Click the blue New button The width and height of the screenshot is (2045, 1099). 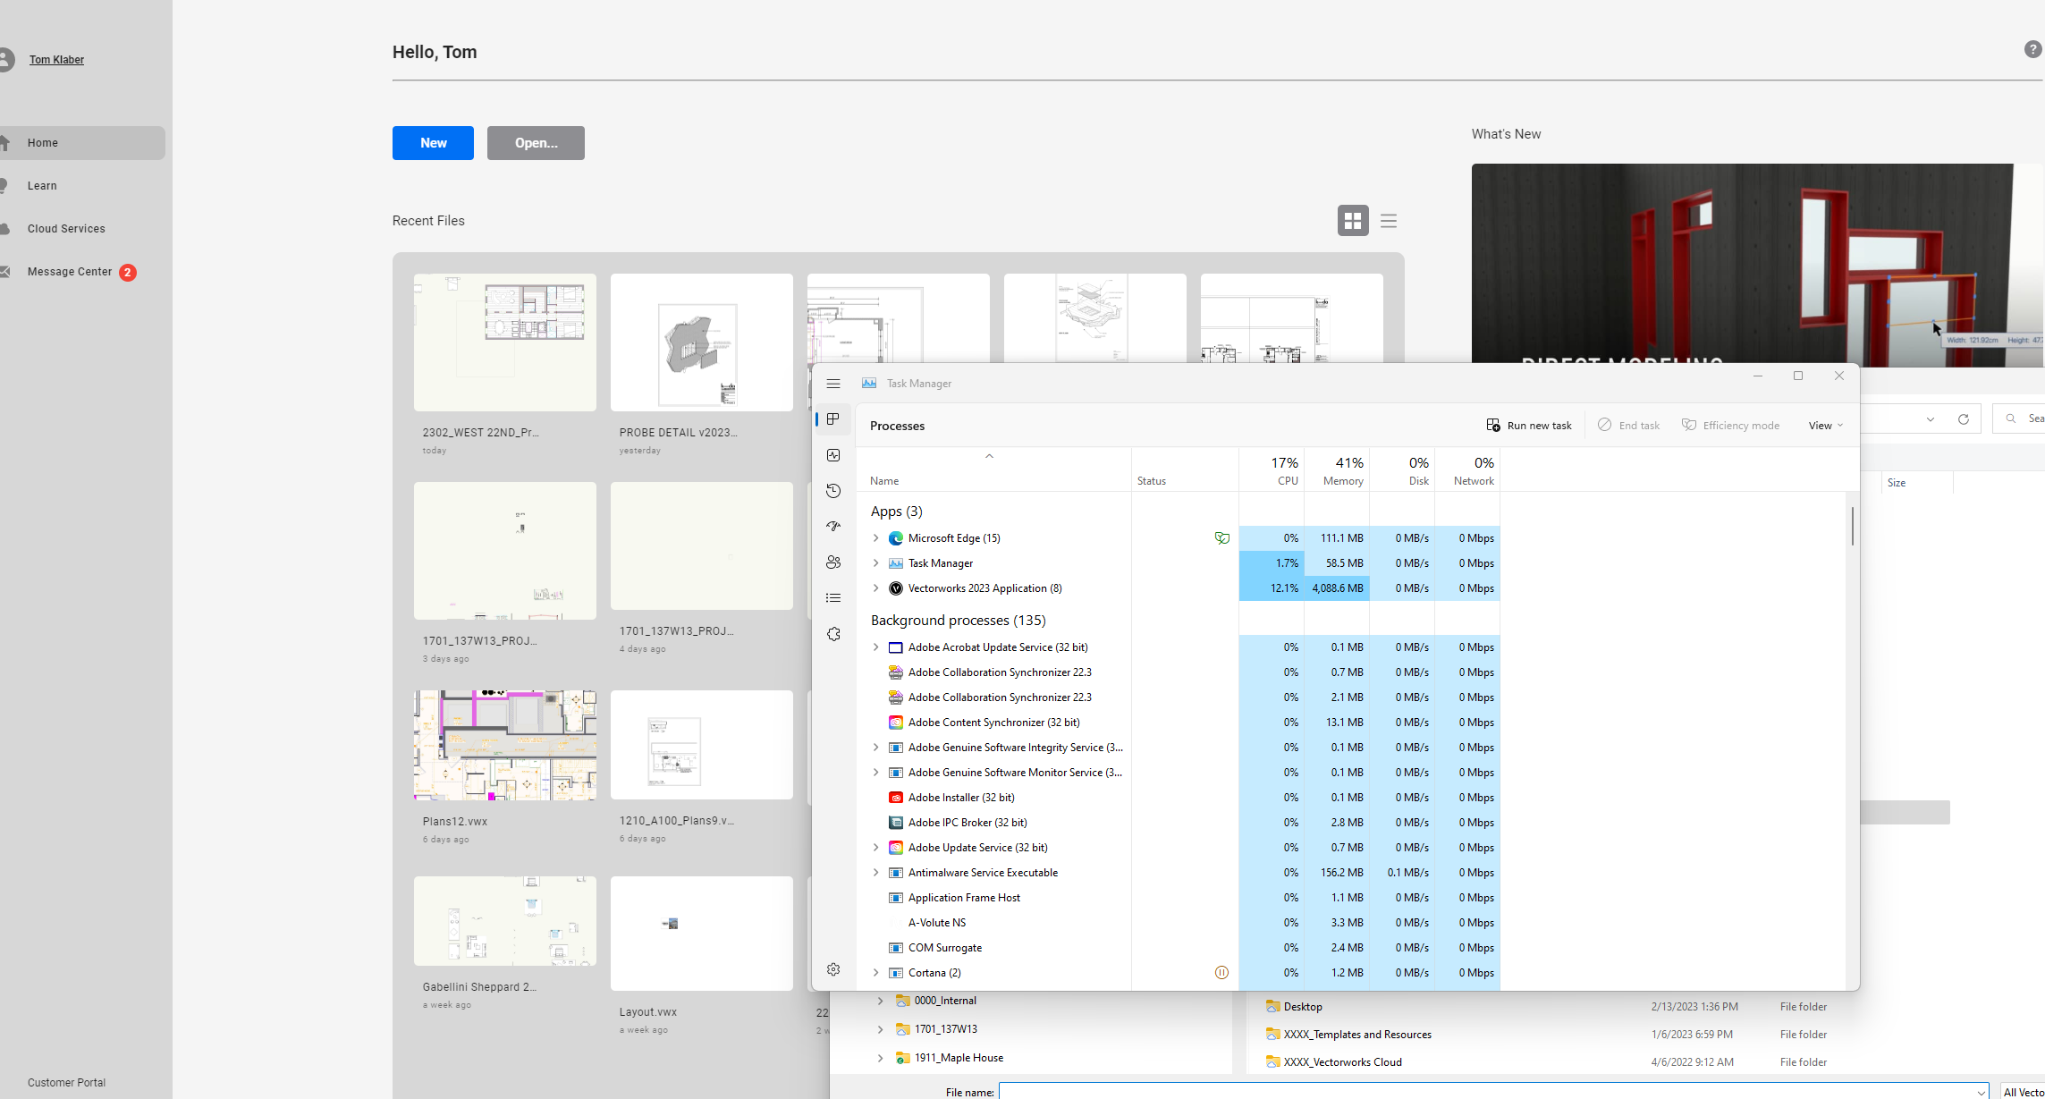(x=433, y=143)
